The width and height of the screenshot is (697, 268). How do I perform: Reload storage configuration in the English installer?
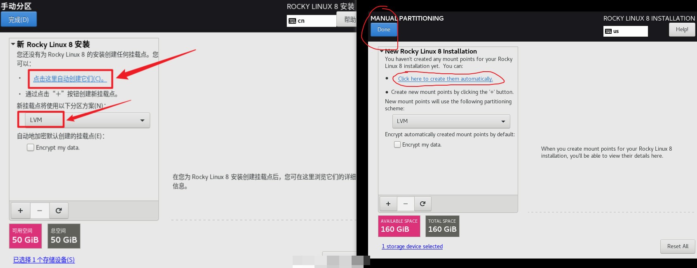click(422, 204)
